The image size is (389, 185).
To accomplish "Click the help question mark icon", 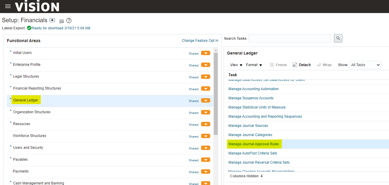I will [69, 20].
